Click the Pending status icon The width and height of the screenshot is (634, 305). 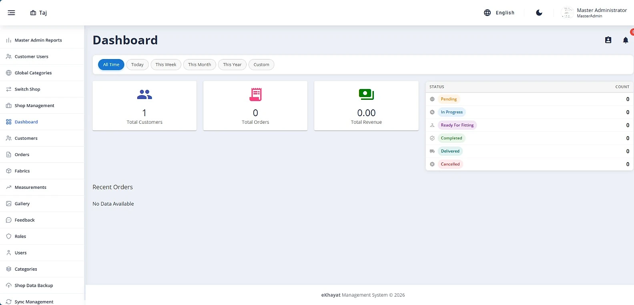pos(432,99)
